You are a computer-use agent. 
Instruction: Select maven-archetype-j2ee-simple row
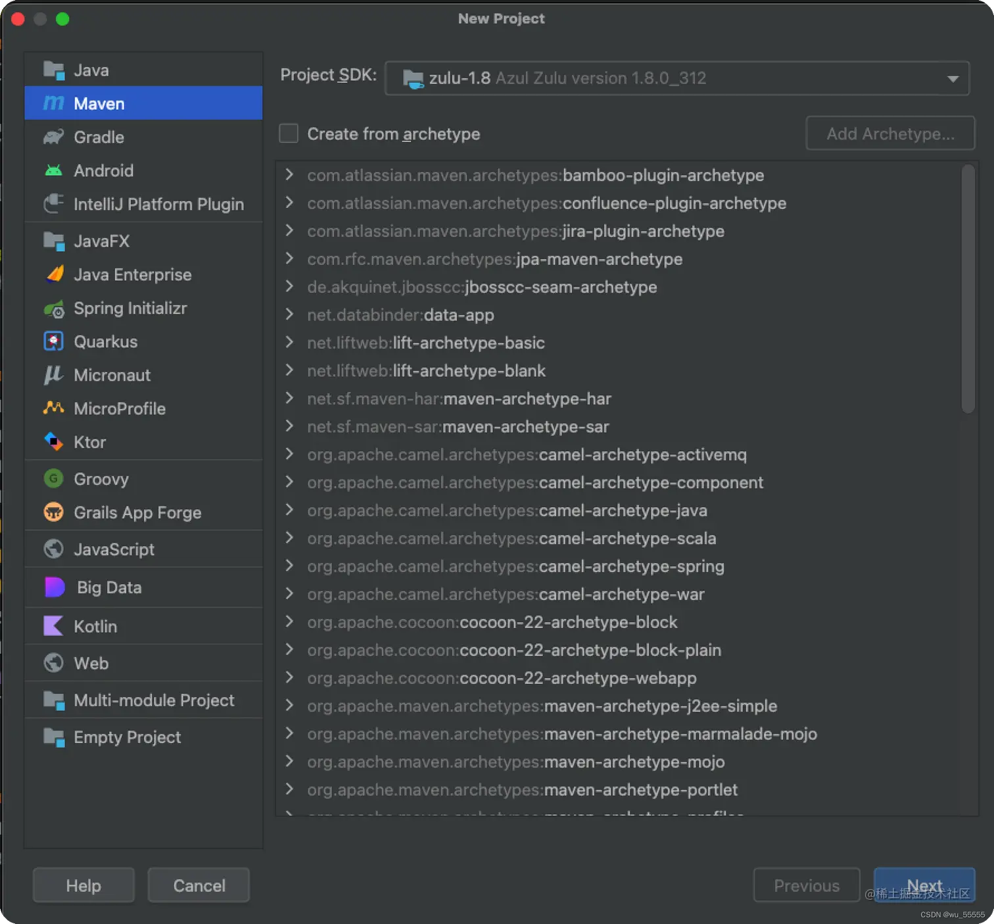pyautogui.click(x=618, y=706)
